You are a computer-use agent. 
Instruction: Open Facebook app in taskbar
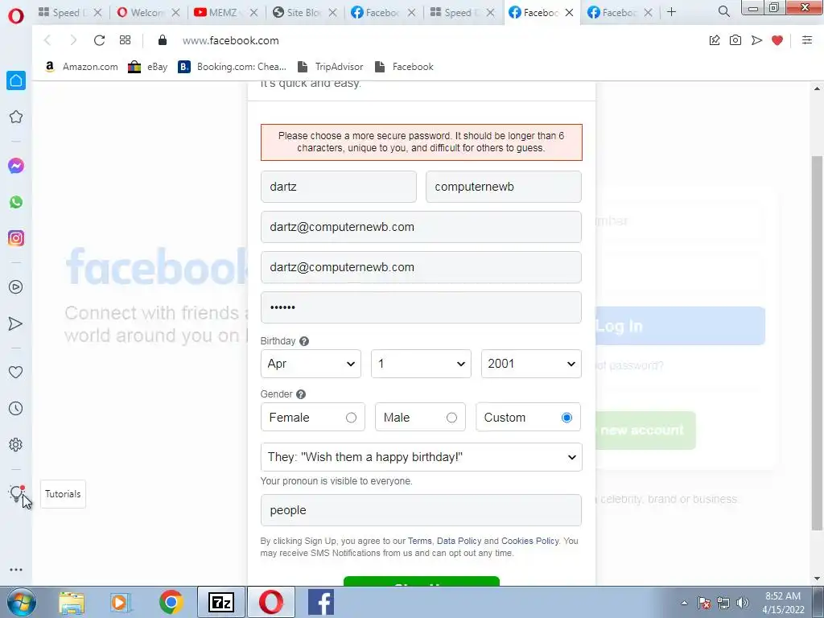click(320, 602)
